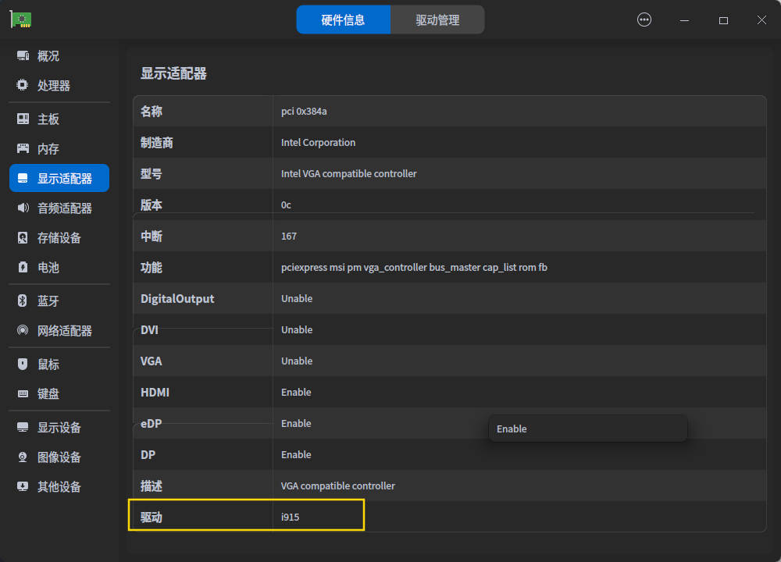Image resolution: width=781 pixels, height=562 pixels.
Task: Switch to the 硬件信息 tab
Action: tap(343, 20)
